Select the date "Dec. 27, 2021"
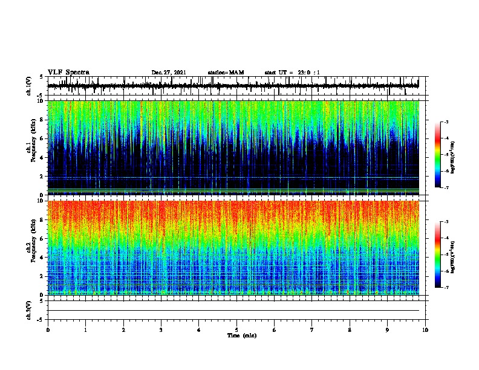The width and height of the screenshot is (479, 370). pyautogui.click(x=169, y=73)
